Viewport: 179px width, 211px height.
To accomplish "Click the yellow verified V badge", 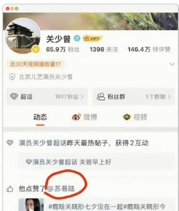I will click(x=36, y=49).
